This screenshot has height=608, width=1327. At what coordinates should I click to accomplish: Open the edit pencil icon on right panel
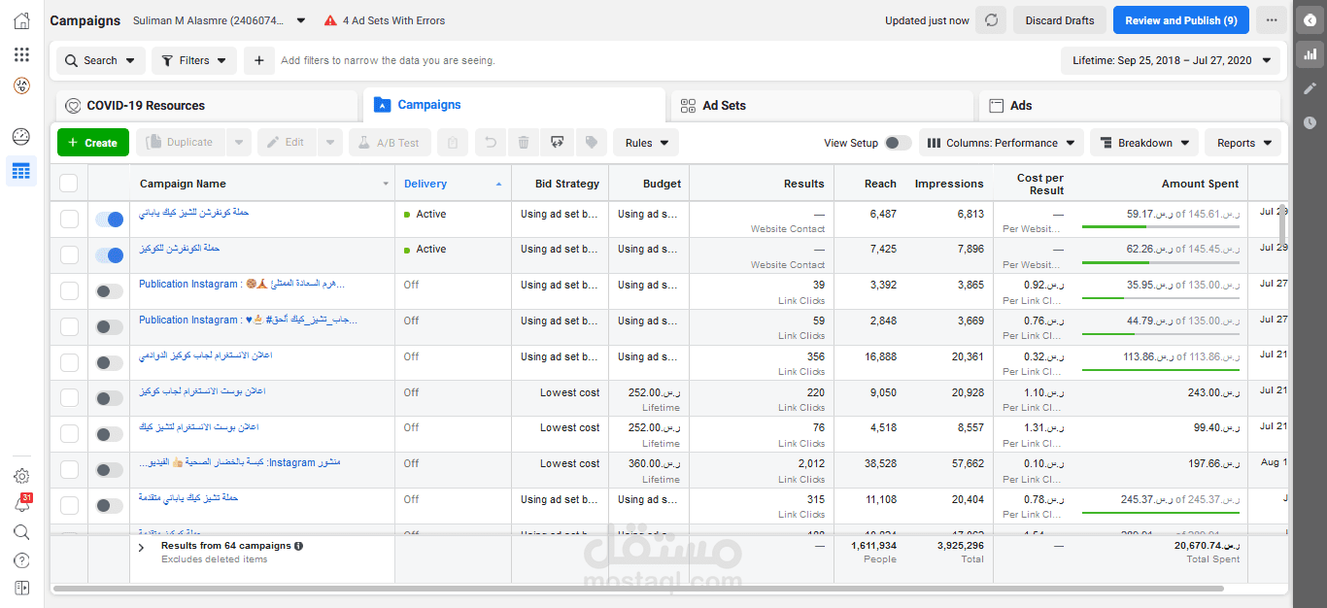tap(1310, 88)
